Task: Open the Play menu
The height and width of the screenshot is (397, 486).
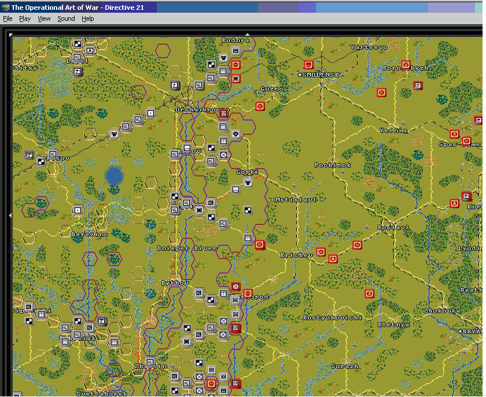Action: click(25, 18)
